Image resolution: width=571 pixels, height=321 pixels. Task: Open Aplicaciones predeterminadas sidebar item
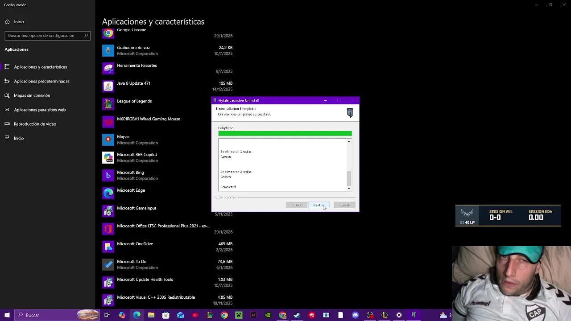[41, 81]
